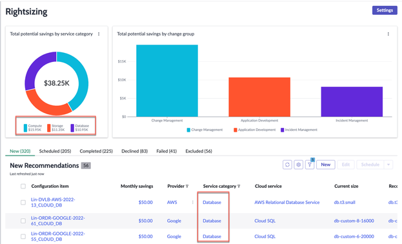Click the Settings button
The height and width of the screenshot is (244, 402).
(x=385, y=10)
